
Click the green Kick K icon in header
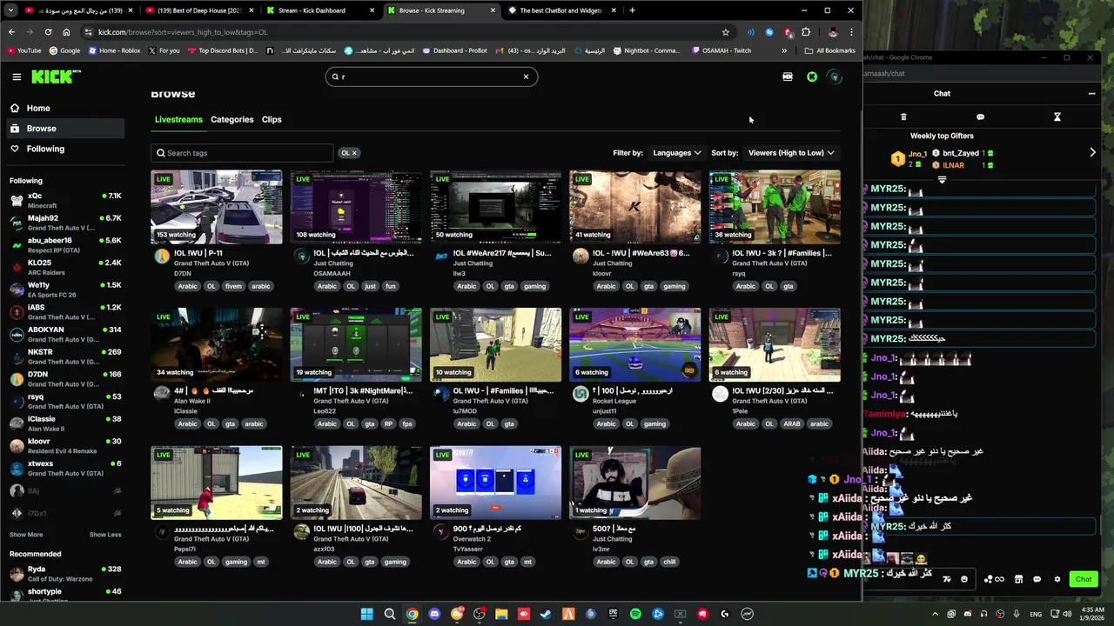coord(812,77)
